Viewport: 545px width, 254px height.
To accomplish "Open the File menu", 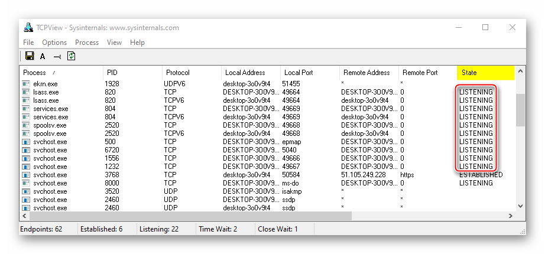I will (x=28, y=43).
